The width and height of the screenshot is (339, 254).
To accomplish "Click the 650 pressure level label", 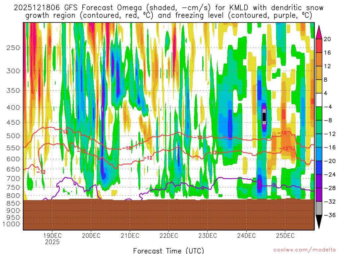I will point(13,169).
